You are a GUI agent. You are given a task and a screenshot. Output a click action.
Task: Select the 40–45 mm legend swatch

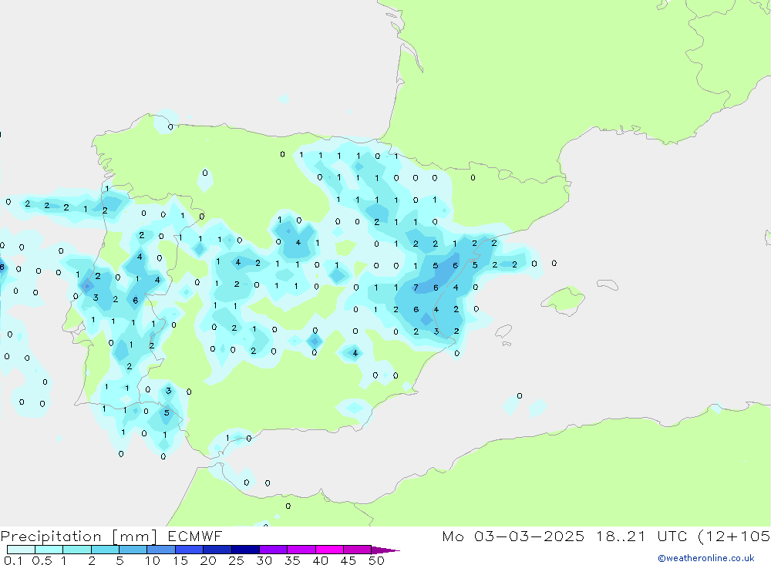329,550
